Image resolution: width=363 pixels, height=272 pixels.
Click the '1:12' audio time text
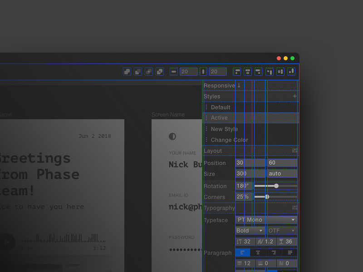point(99,248)
